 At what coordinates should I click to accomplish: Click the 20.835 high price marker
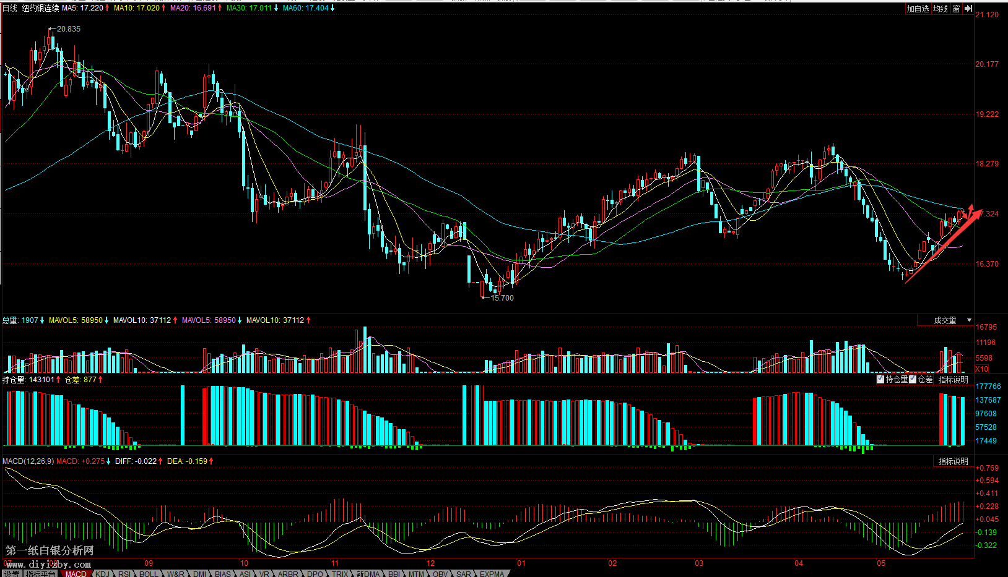click(x=68, y=29)
